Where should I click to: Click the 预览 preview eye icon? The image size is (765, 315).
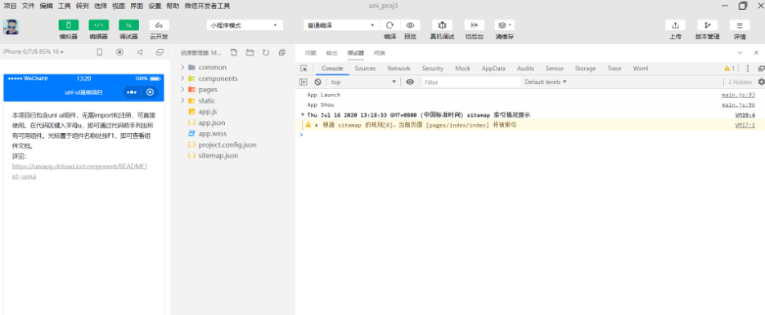coord(410,25)
